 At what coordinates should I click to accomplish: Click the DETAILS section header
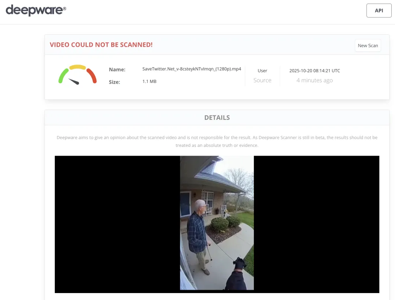click(217, 118)
